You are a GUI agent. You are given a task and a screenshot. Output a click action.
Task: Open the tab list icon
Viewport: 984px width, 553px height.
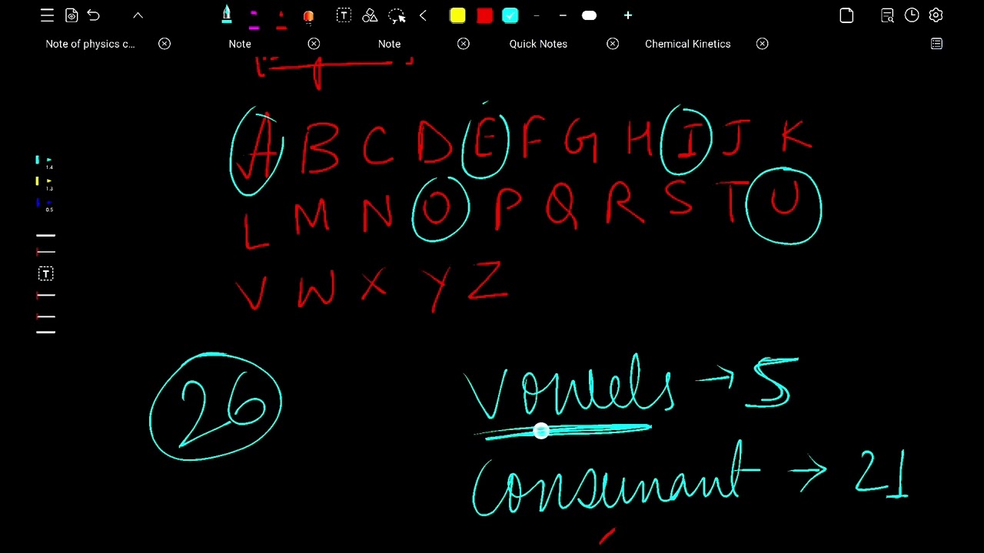pos(936,44)
